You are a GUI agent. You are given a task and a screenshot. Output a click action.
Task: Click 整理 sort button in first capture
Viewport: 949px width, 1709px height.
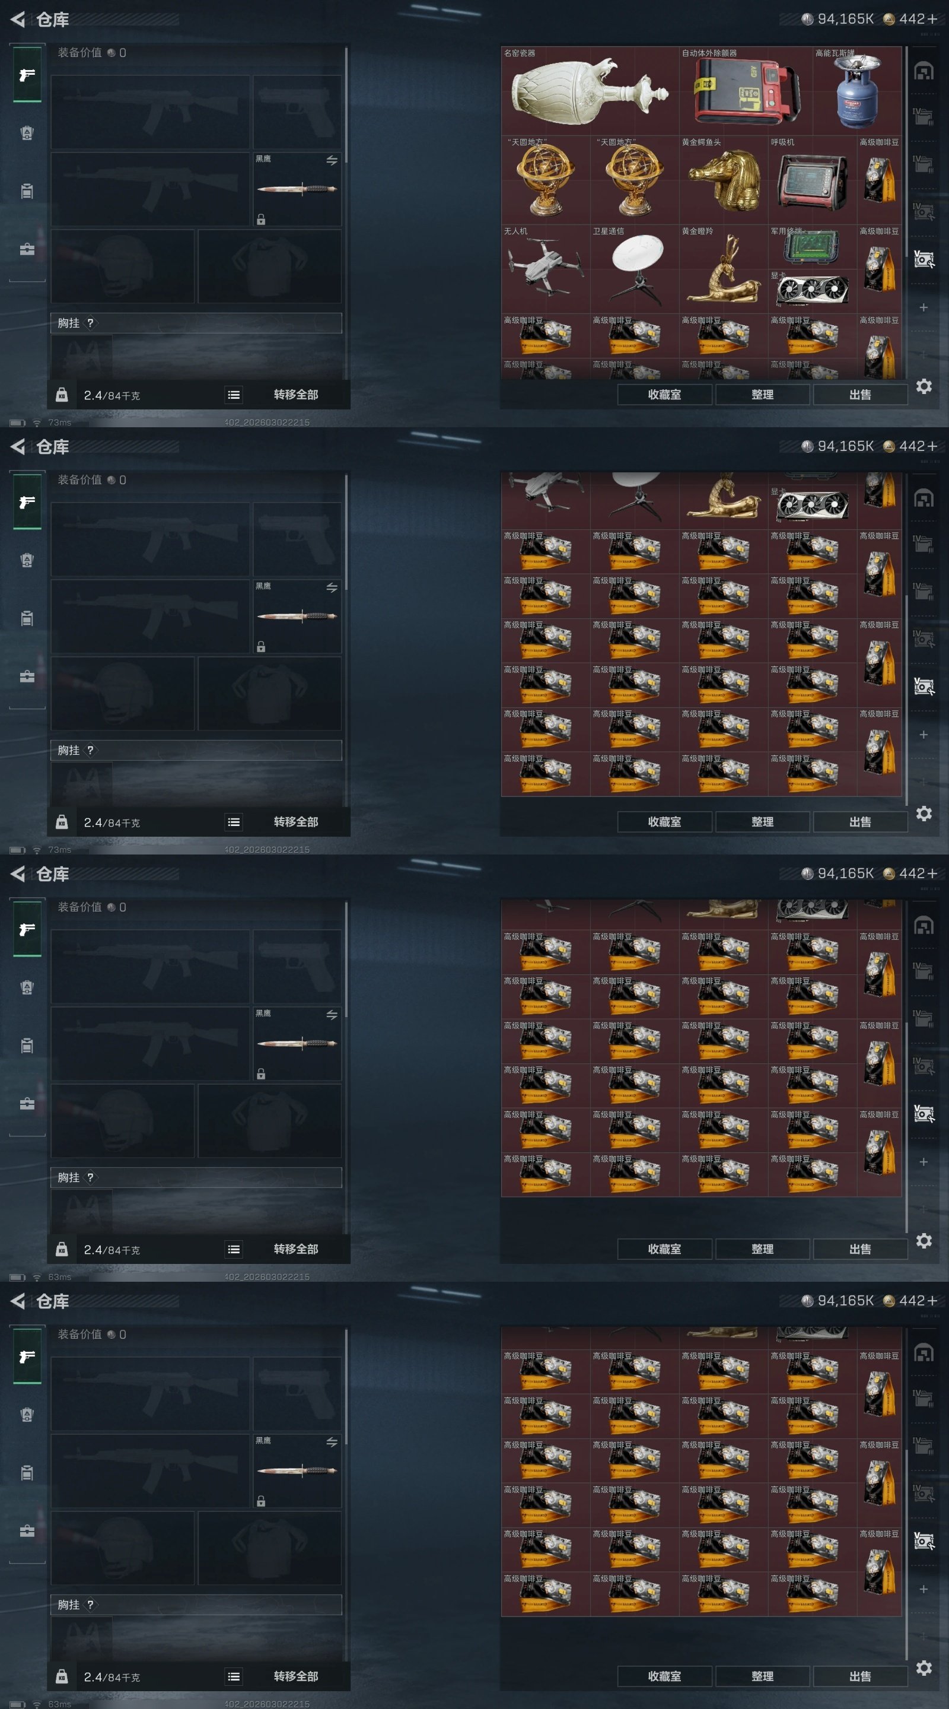click(x=763, y=395)
